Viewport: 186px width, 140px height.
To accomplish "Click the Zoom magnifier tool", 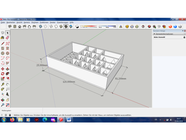I will tap(3, 105).
